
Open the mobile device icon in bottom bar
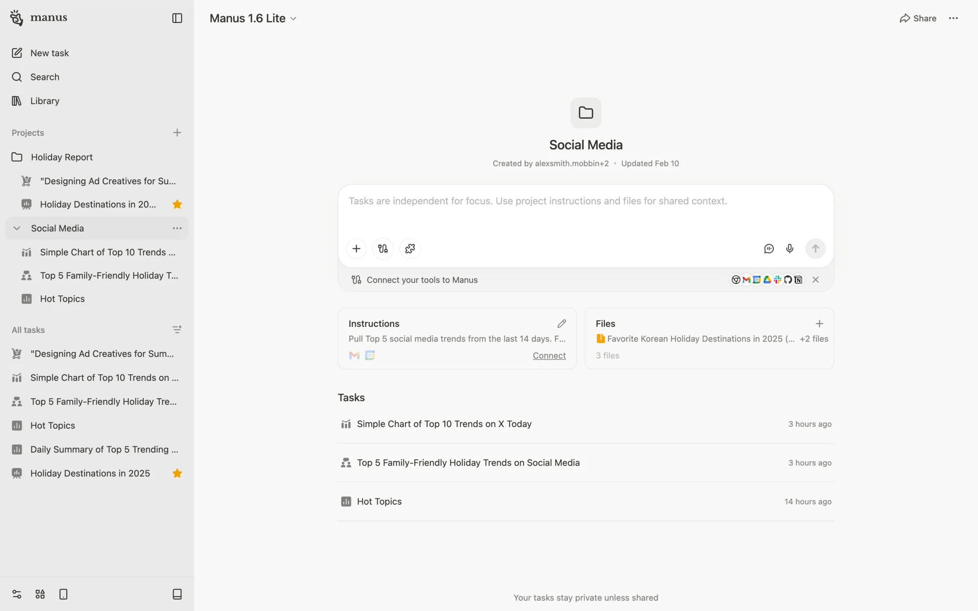63,594
